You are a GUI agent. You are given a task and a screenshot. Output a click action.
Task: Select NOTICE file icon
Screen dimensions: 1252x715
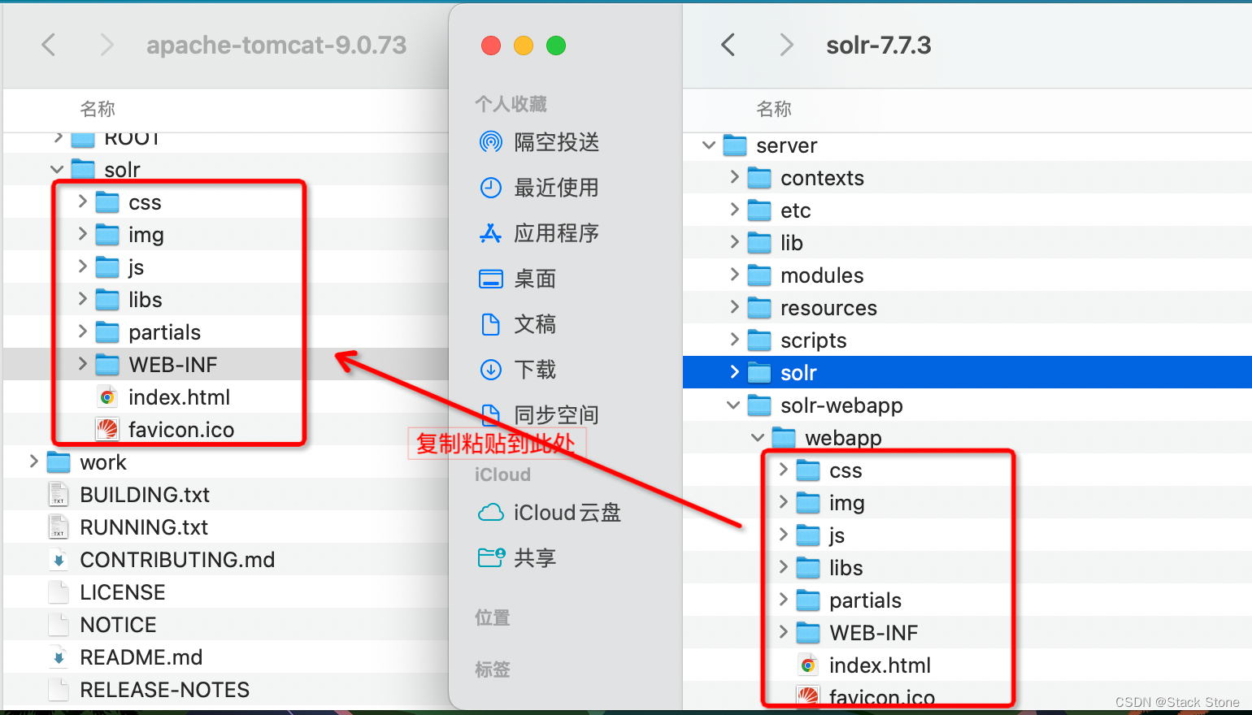pyautogui.click(x=59, y=625)
